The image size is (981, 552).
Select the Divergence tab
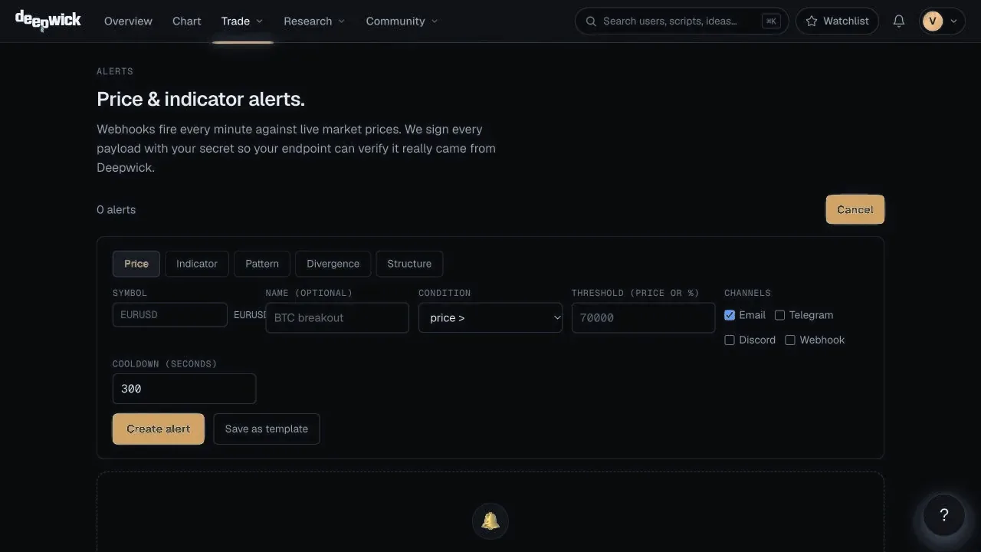[333, 264]
